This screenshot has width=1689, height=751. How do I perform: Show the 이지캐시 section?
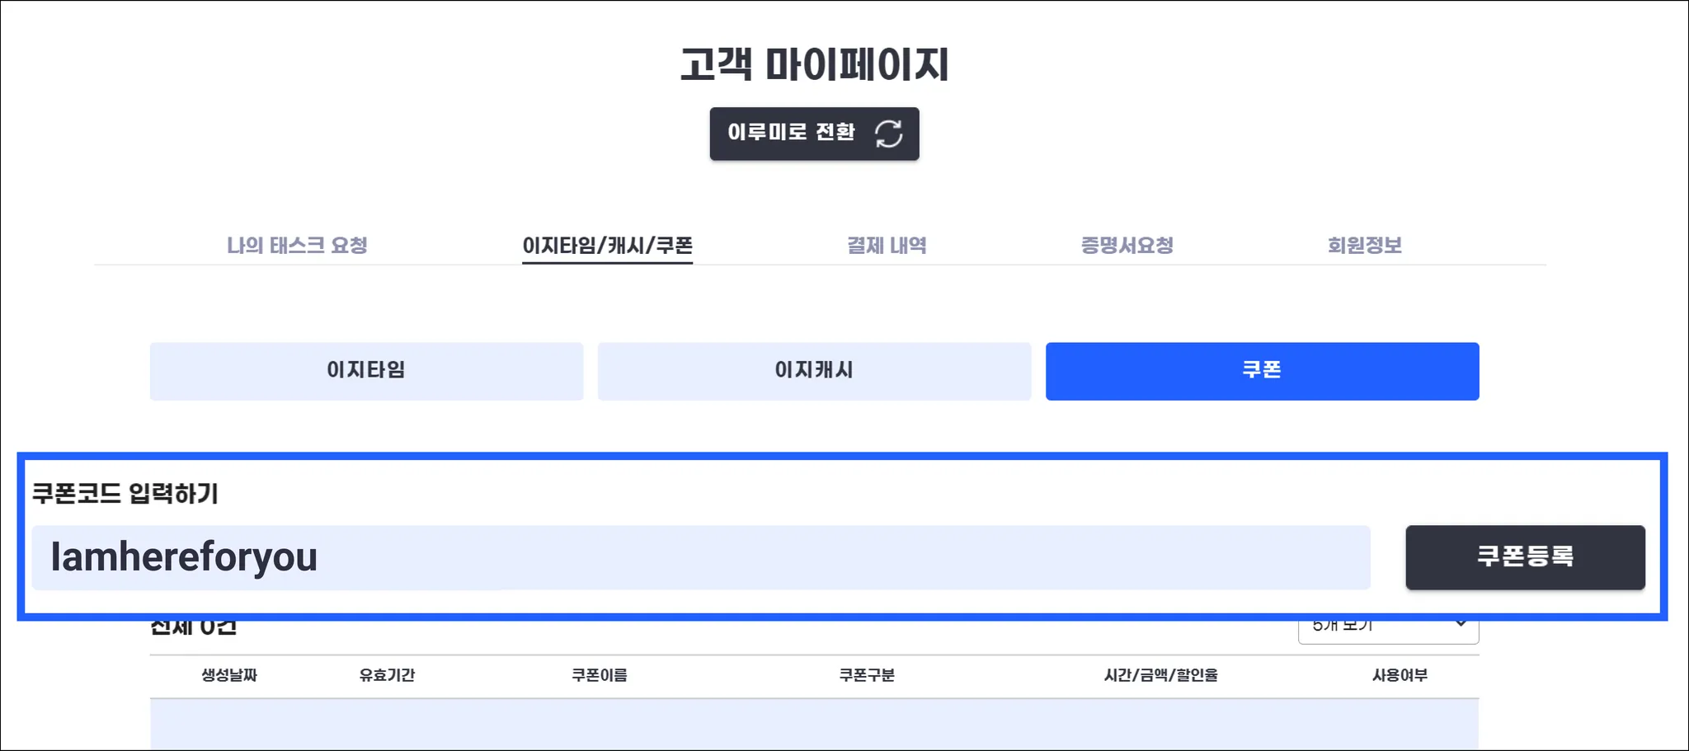(x=814, y=371)
